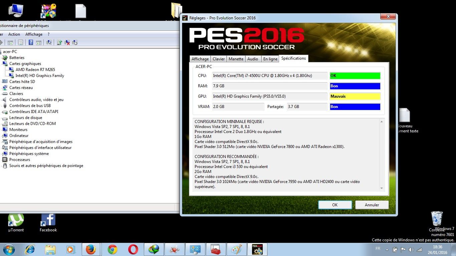Click the Help question mark toolbar icon
Image resolution: width=456 pixels, height=256 pixels.
(31, 42)
